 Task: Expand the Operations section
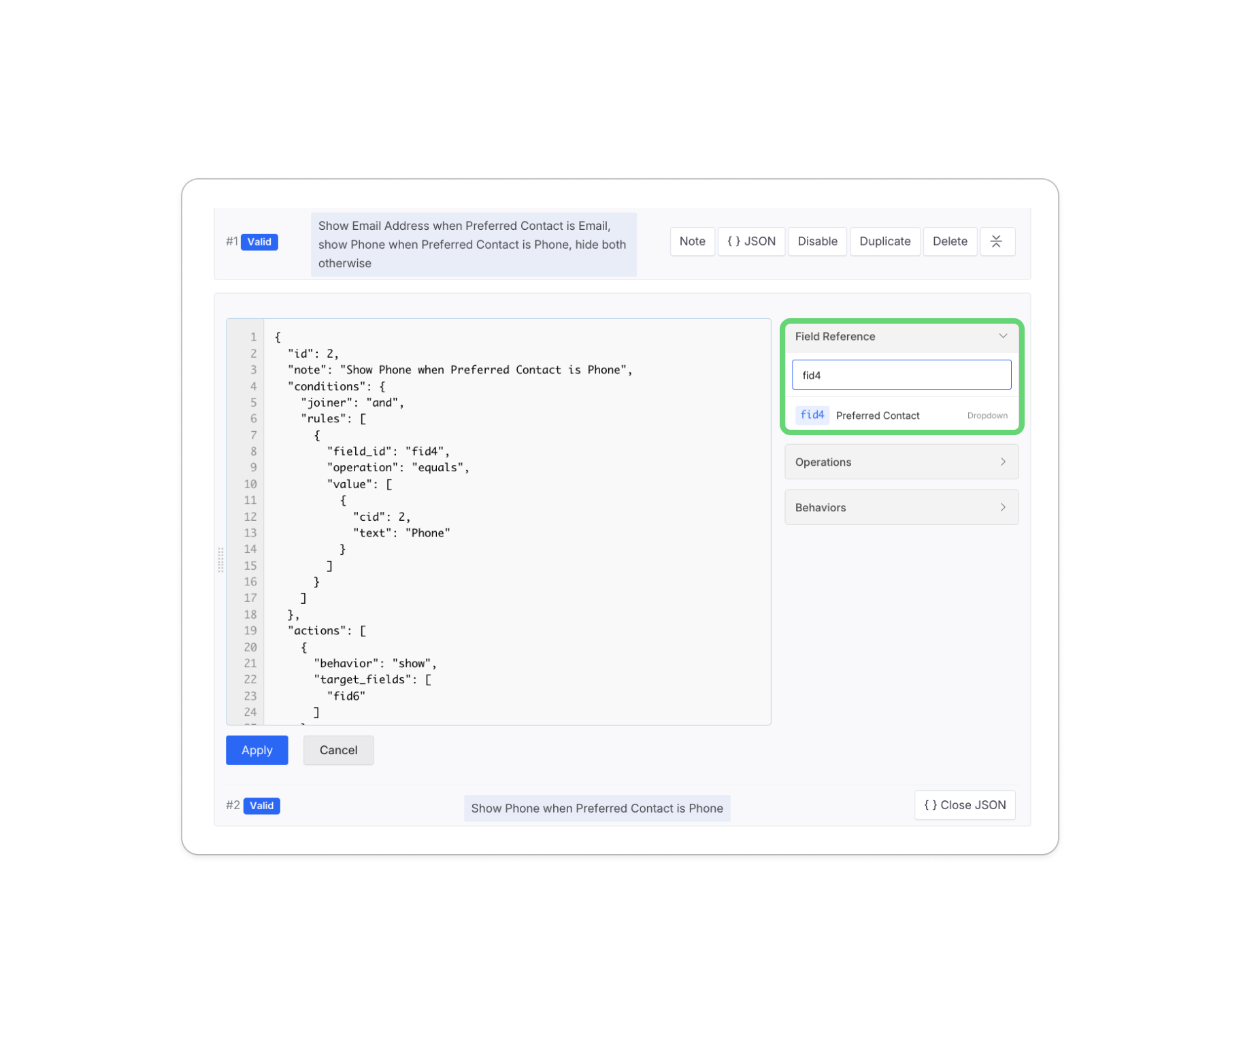(901, 462)
